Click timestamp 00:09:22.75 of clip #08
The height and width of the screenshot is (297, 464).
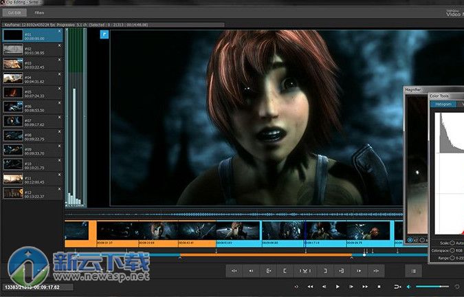(x=34, y=139)
